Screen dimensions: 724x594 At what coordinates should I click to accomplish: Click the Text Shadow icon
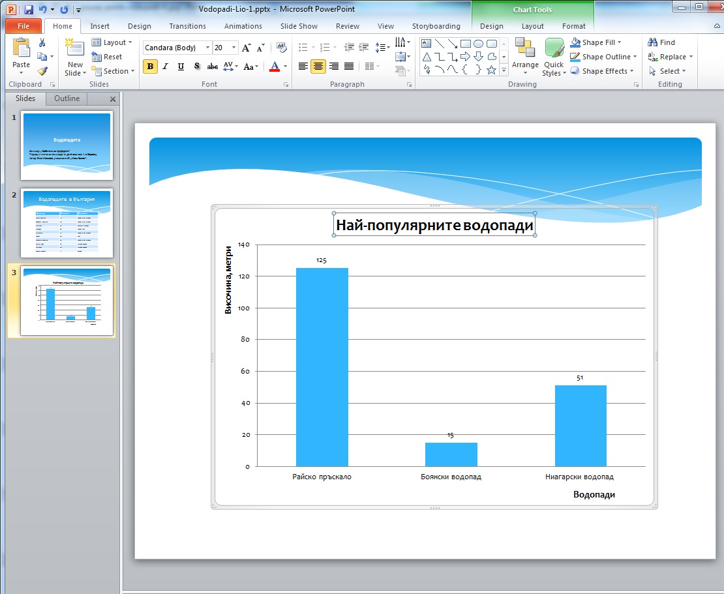pos(196,67)
